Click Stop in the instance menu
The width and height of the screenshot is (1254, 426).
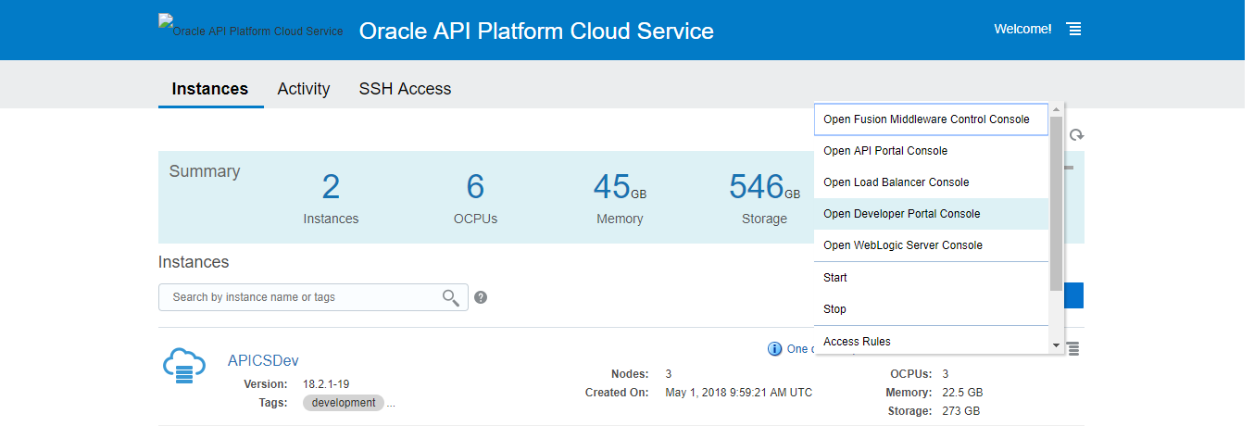click(x=931, y=309)
